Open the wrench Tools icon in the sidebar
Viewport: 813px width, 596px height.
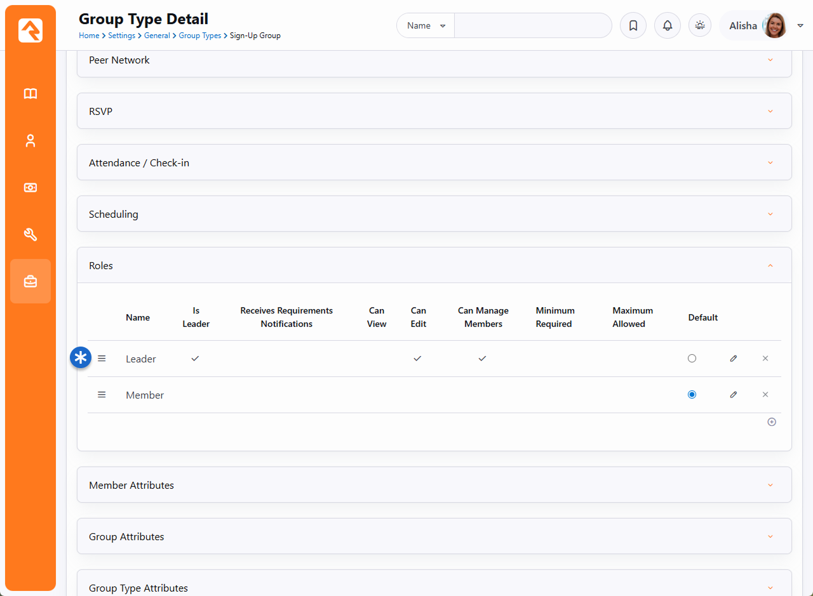pos(30,235)
